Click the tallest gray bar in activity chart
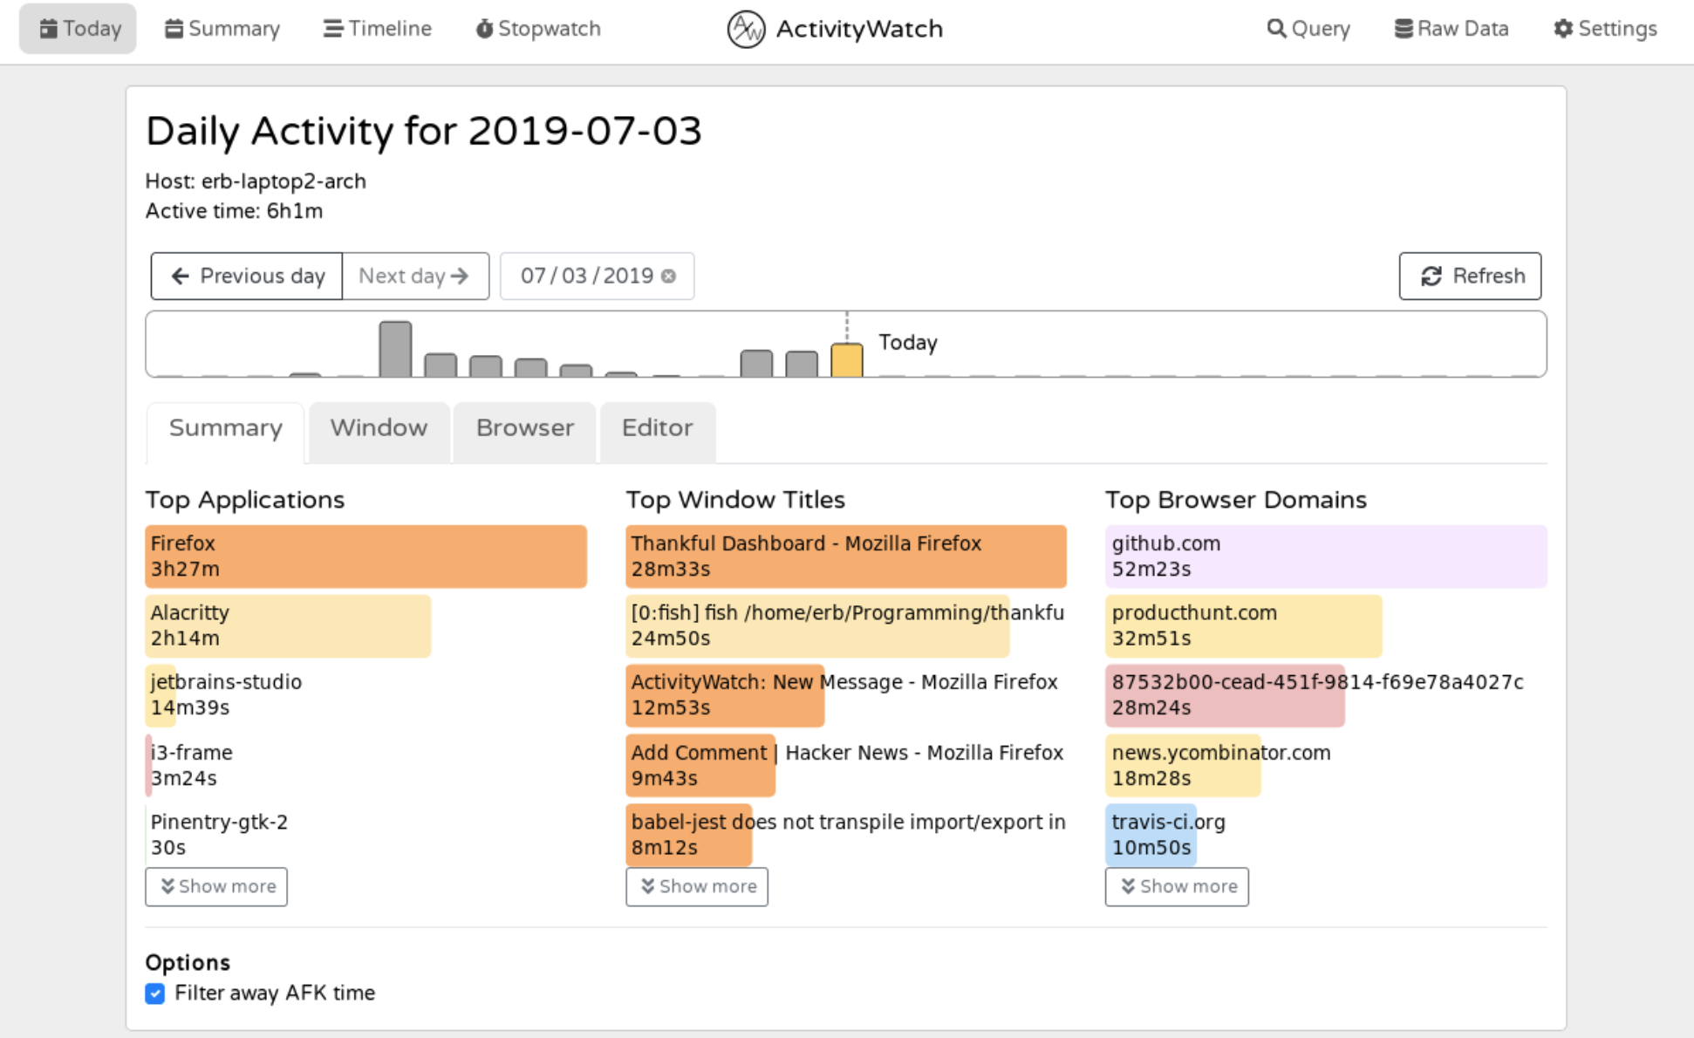 click(395, 350)
